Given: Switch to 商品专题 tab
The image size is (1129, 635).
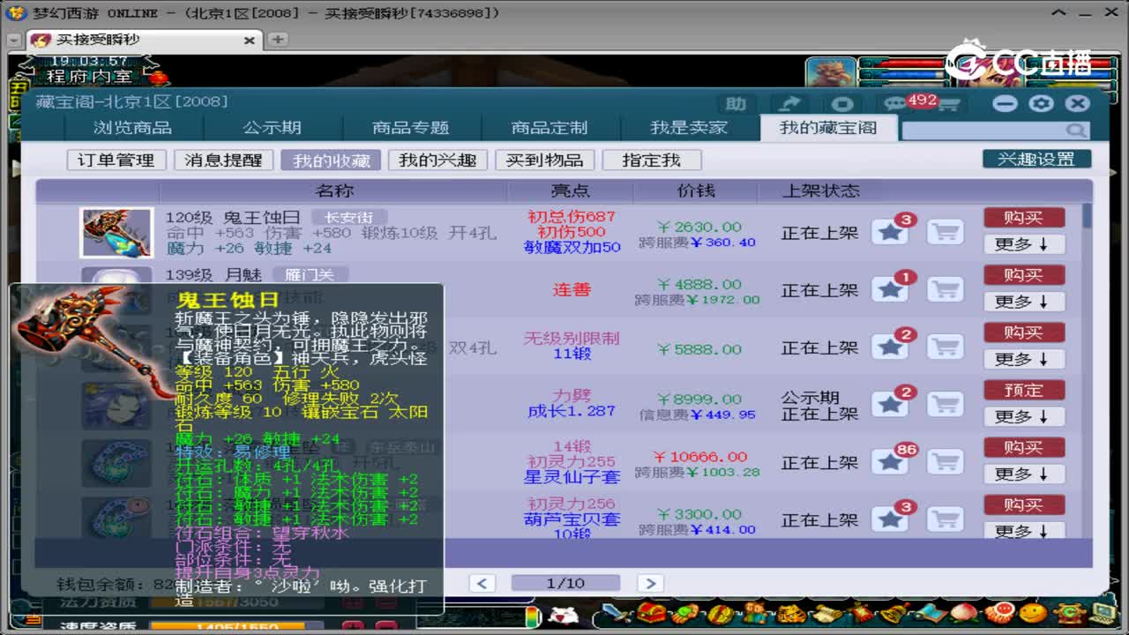Looking at the screenshot, I should tap(411, 128).
